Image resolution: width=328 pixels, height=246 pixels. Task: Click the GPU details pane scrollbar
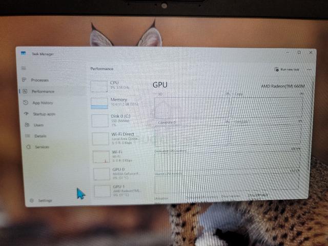pyautogui.click(x=311, y=125)
